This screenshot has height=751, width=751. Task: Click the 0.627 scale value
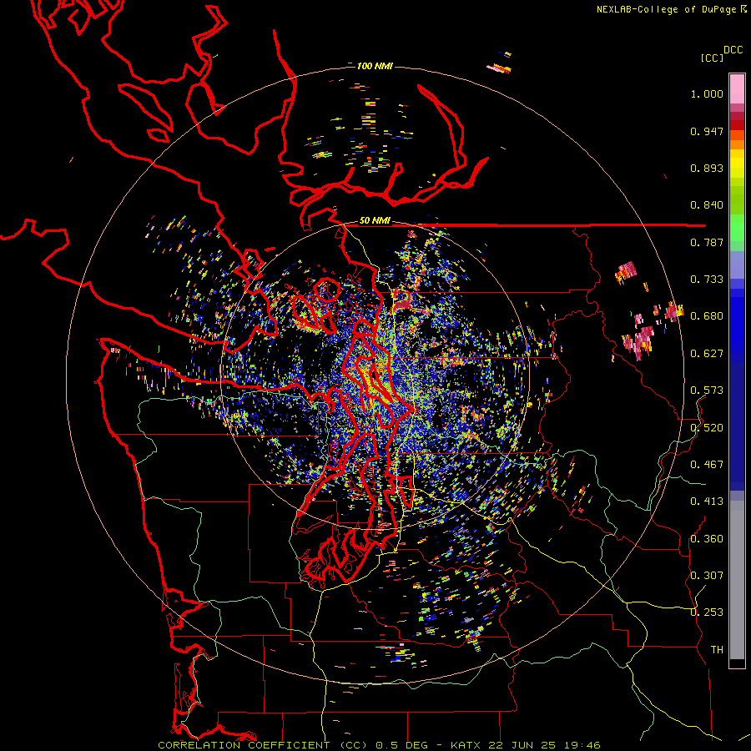[x=707, y=354]
